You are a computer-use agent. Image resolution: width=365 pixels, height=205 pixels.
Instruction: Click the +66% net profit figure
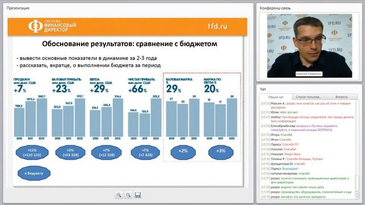point(137,89)
